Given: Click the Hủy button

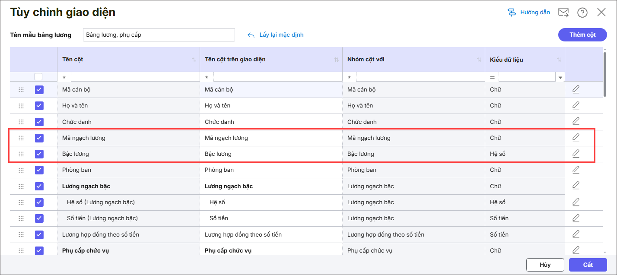Looking at the screenshot, I should click(545, 265).
